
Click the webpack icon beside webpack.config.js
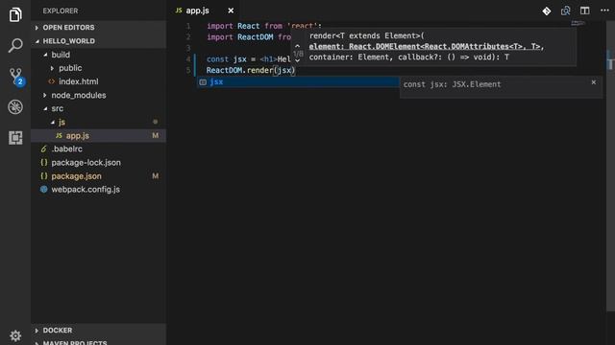44,190
